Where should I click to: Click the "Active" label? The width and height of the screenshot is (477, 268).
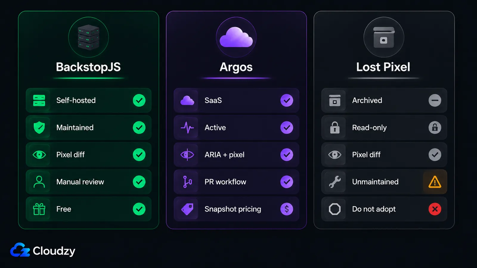point(215,127)
